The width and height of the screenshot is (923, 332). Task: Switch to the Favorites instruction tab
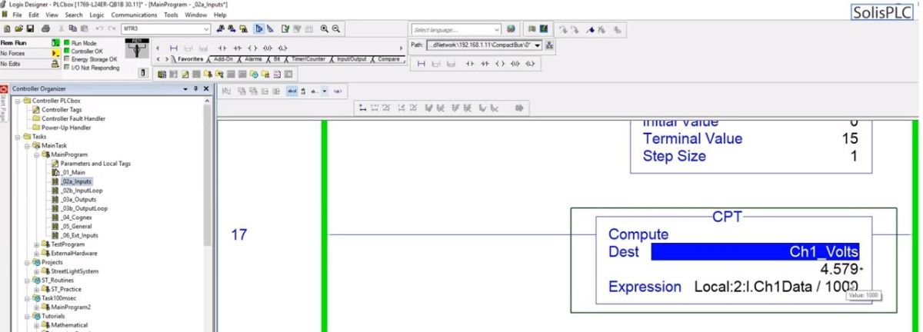tap(190, 59)
